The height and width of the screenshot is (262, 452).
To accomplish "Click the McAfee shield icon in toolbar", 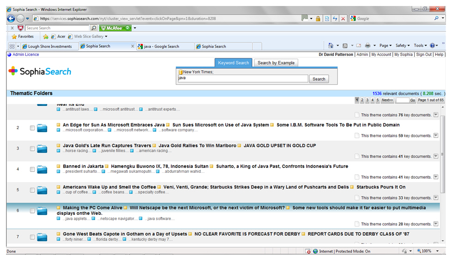I will click(x=20, y=28).
